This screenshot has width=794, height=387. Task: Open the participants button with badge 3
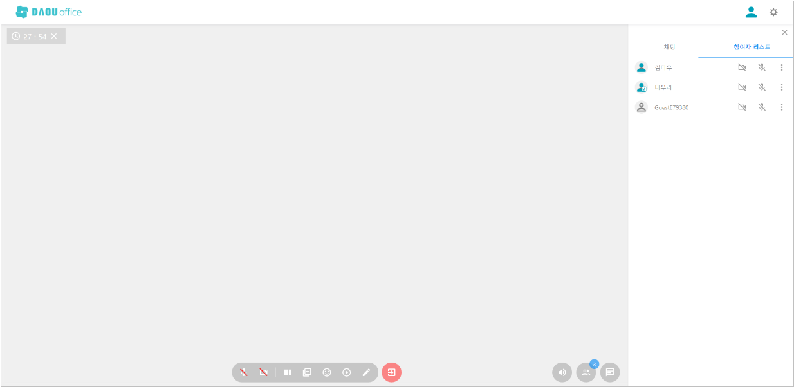pyautogui.click(x=586, y=372)
